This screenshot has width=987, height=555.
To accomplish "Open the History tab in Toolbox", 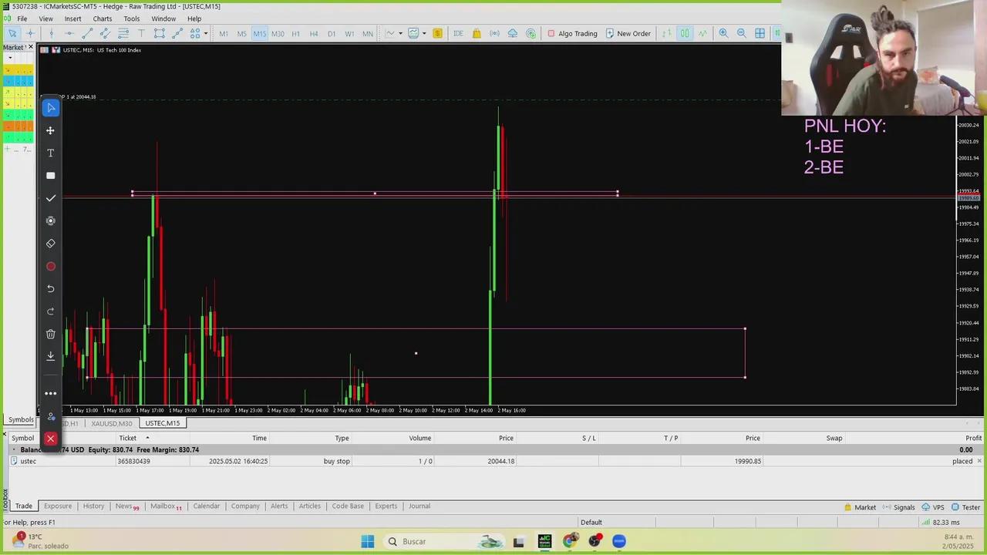I will click(x=93, y=506).
